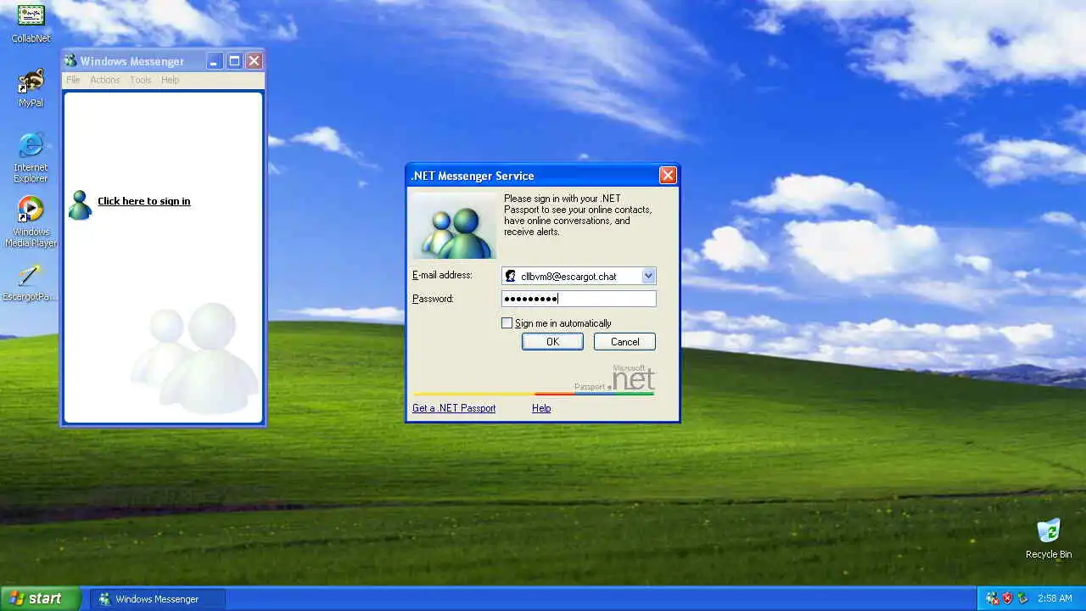Select the Internet Explorer desktop icon
This screenshot has height=611, width=1086.
(31, 145)
